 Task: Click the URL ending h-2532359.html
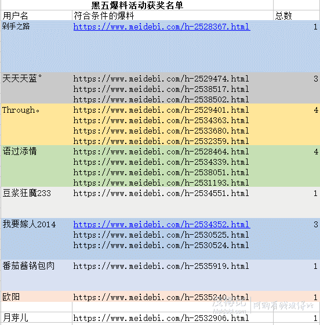pyautogui.click(x=161, y=141)
